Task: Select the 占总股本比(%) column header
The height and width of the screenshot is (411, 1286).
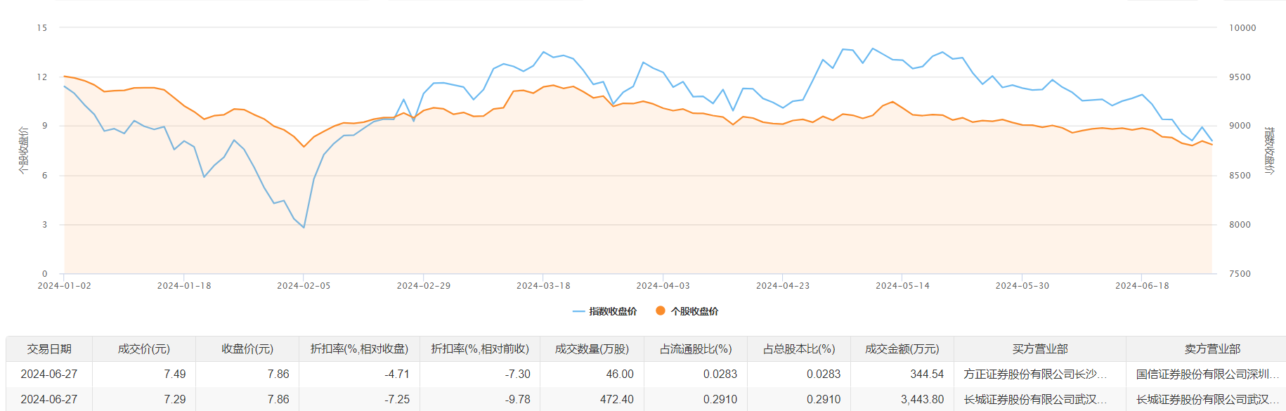Action: 799,349
